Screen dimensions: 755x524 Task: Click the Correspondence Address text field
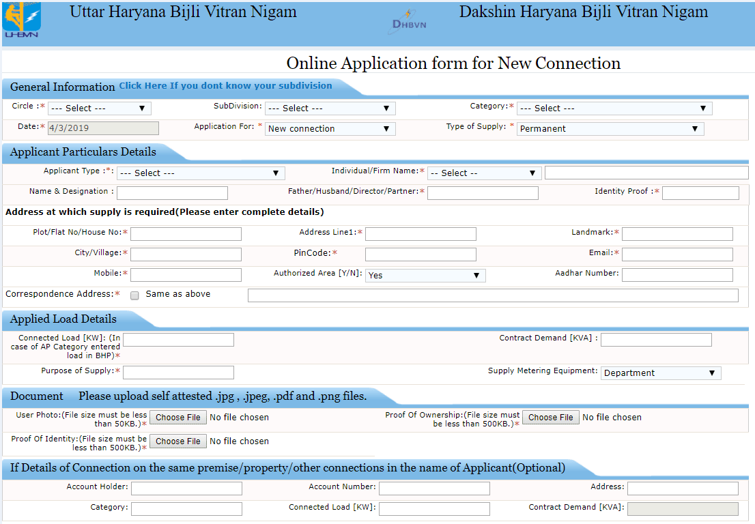(493, 295)
